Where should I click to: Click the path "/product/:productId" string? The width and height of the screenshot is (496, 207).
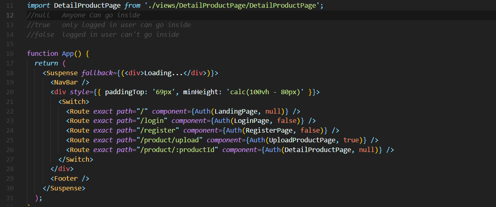[x=177, y=150]
